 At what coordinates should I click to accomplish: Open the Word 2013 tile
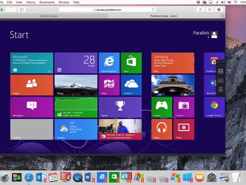click(210, 85)
